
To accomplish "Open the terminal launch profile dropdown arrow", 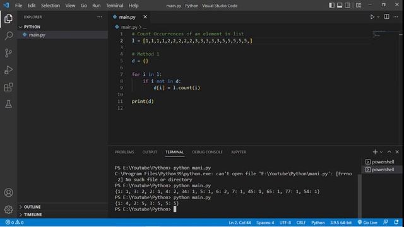I will click(x=381, y=152).
